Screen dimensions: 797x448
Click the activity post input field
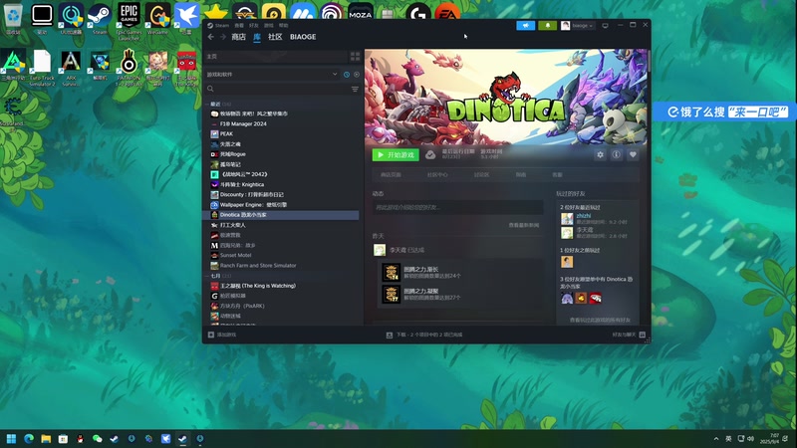pos(457,207)
